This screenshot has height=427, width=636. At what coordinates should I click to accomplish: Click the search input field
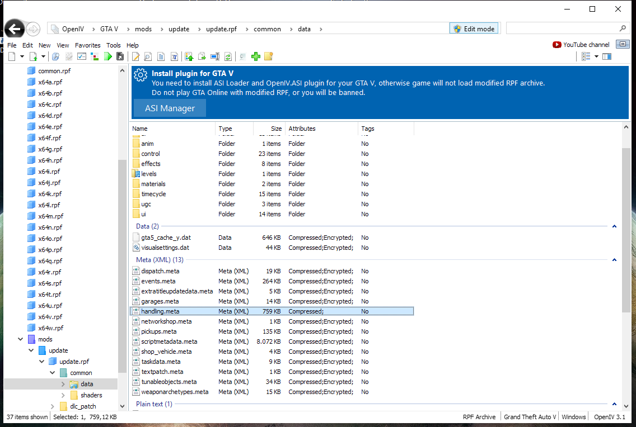coord(562,29)
